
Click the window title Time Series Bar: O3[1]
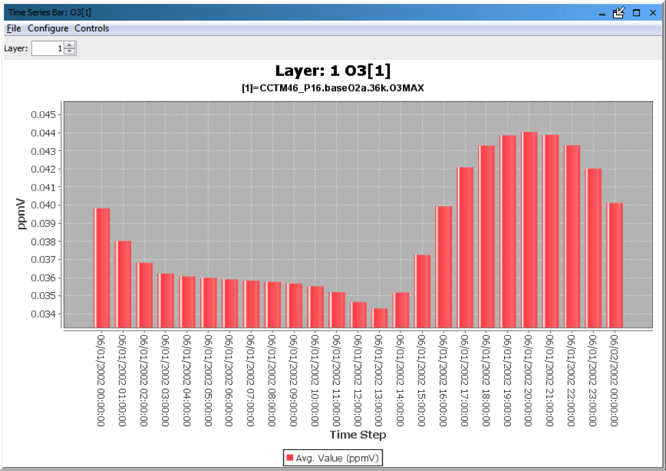(50, 12)
